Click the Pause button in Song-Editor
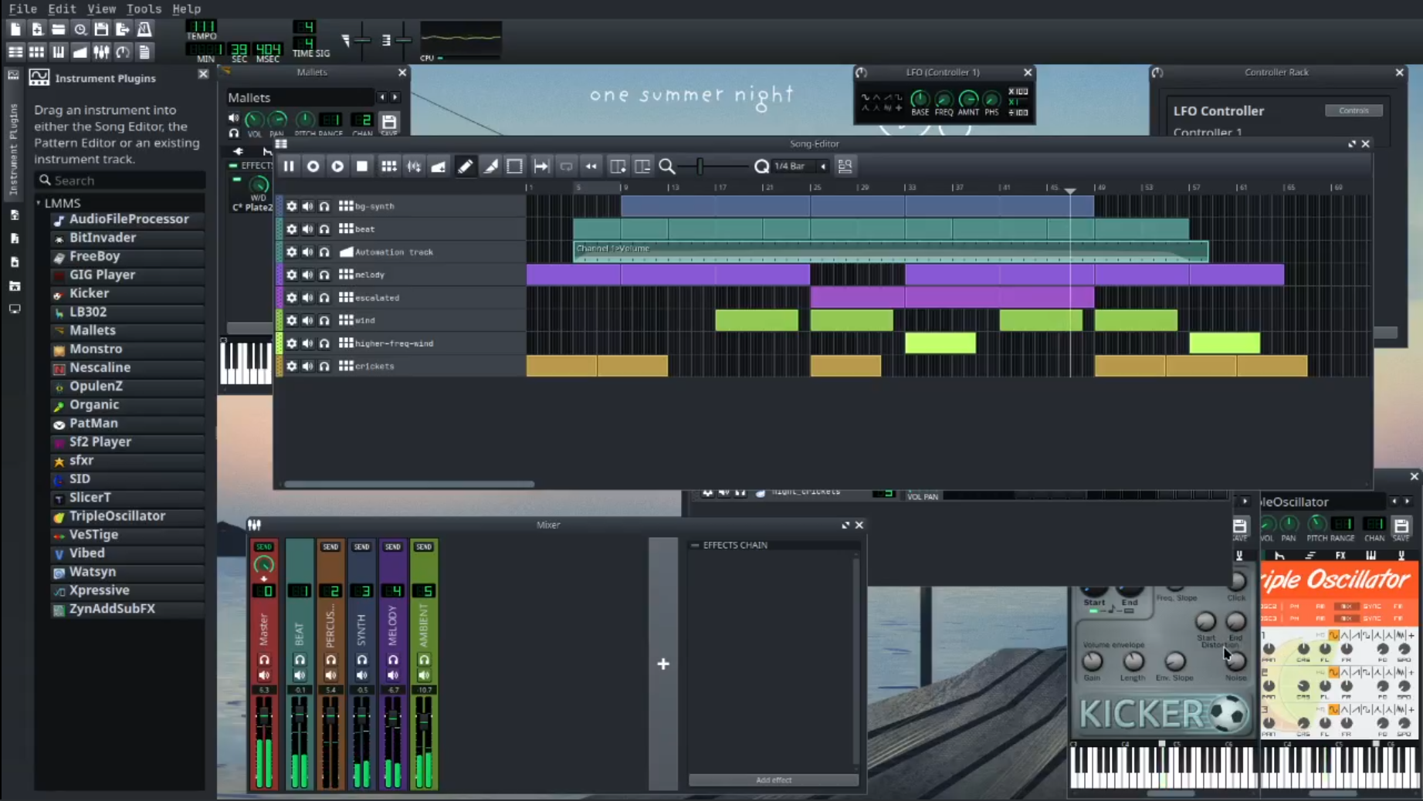 click(289, 166)
